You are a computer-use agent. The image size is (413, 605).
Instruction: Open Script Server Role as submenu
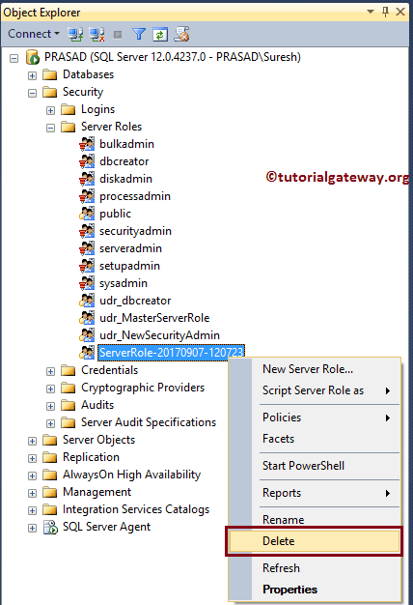tap(315, 390)
